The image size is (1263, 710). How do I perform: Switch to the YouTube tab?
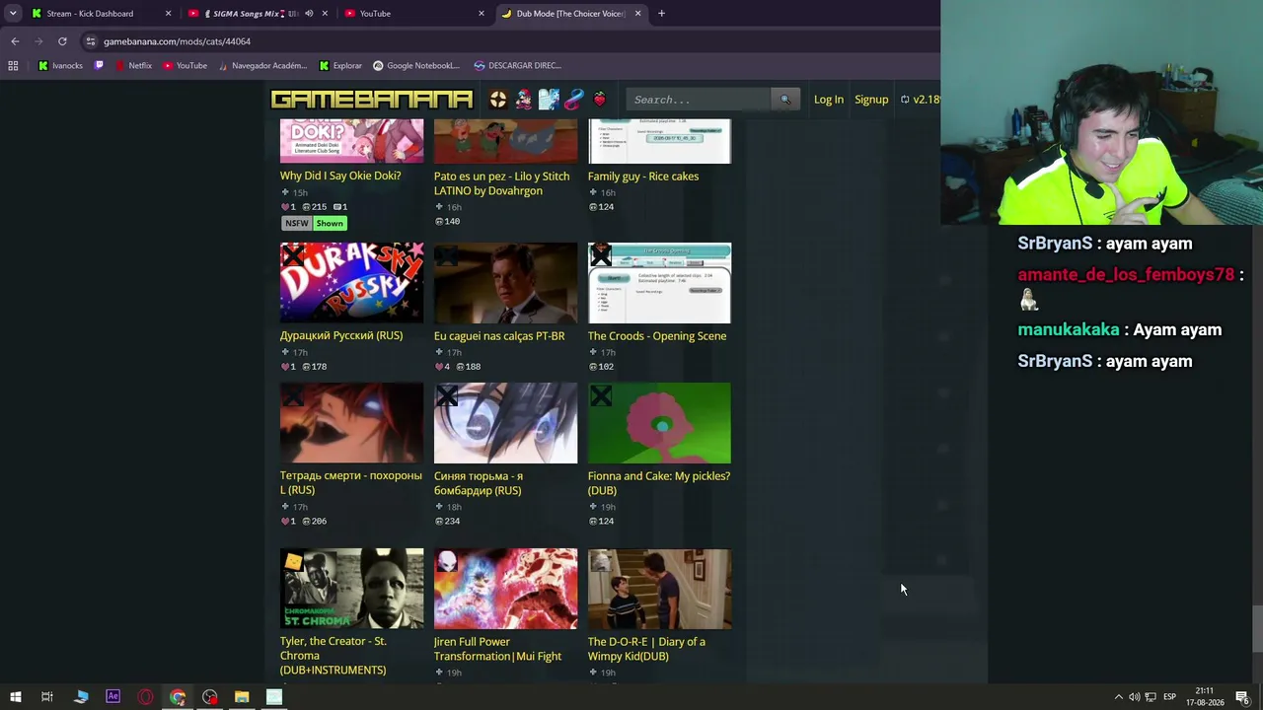375,14
